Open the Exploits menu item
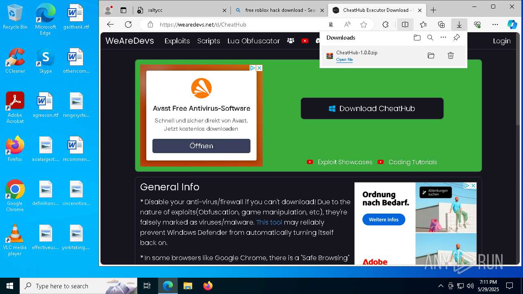Screen dimensions: 523x294 [177, 41]
